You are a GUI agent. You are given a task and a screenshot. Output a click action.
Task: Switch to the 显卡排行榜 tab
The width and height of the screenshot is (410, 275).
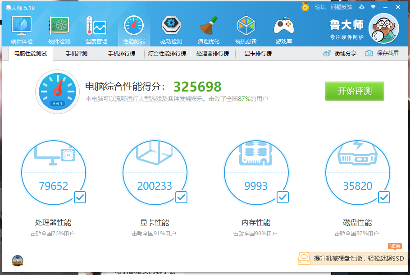258,54
